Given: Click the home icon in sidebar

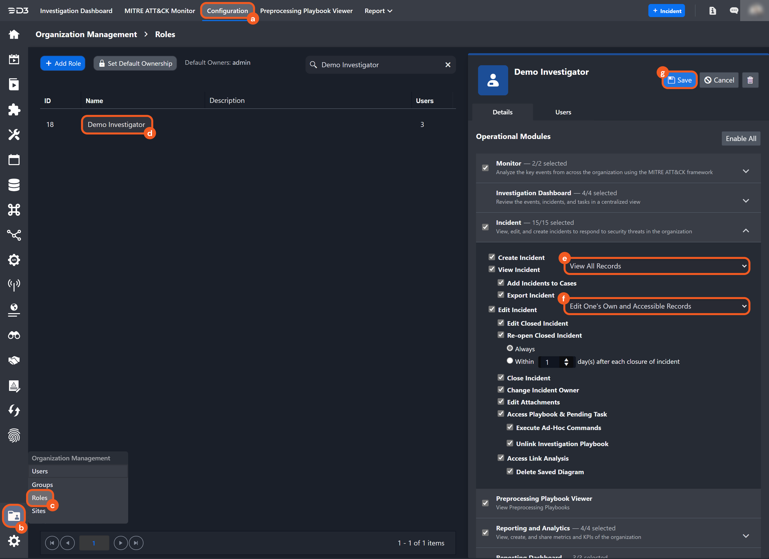Looking at the screenshot, I should pos(14,34).
